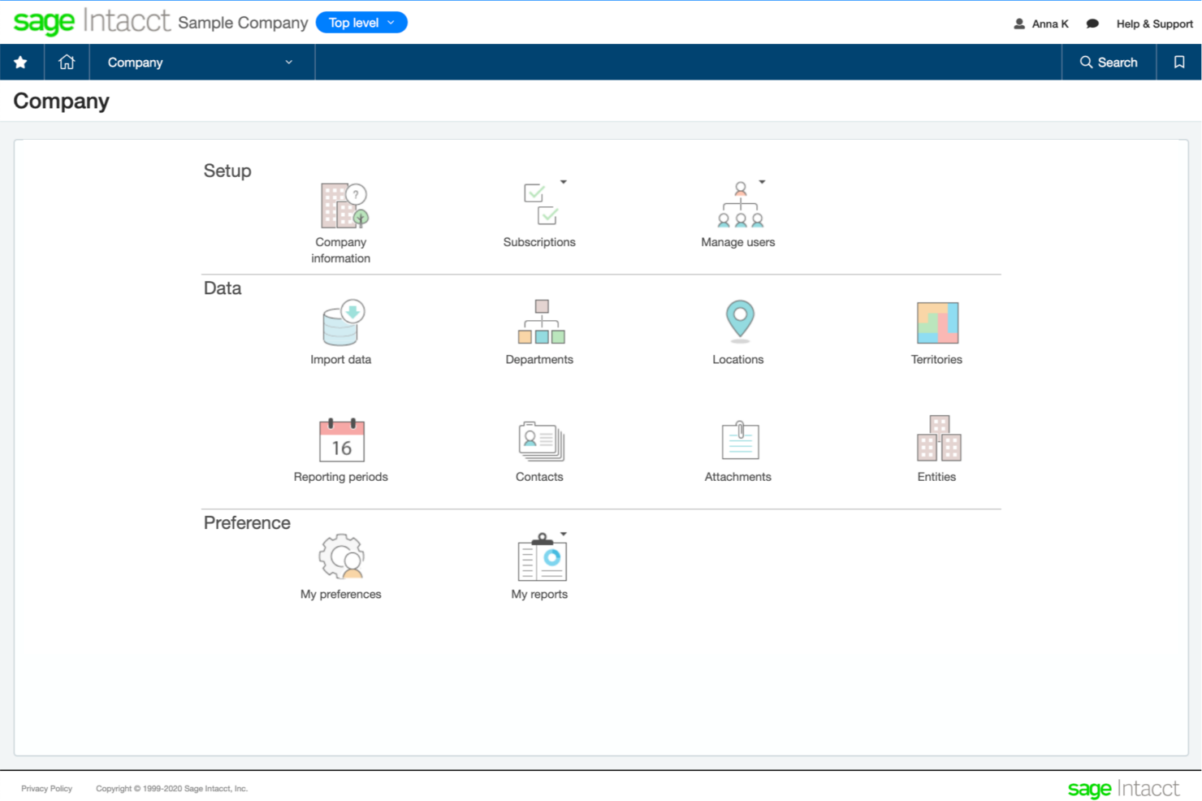Open the Company module dropdown menu
1202x801 pixels.
click(201, 63)
